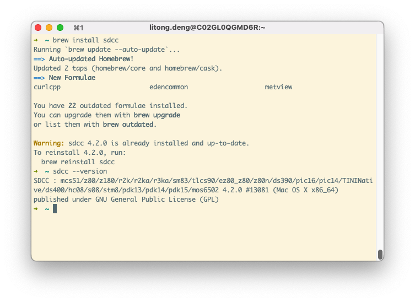Close the terminal window with red button
Image resolution: width=415 pixels, height=302 pixels.
coord(38,28)
